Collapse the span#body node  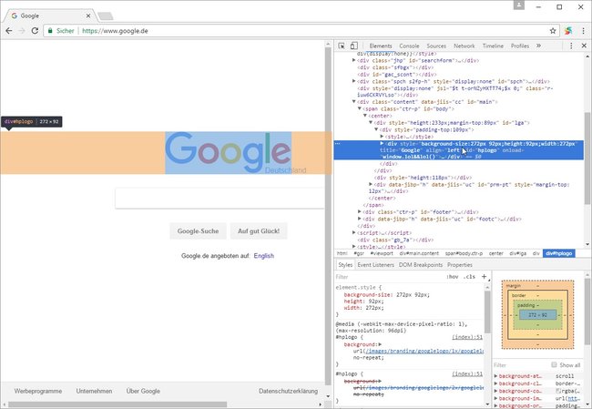point(360,108)
